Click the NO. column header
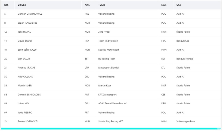Viewport: 223px width, 131px height. point(6,5)
